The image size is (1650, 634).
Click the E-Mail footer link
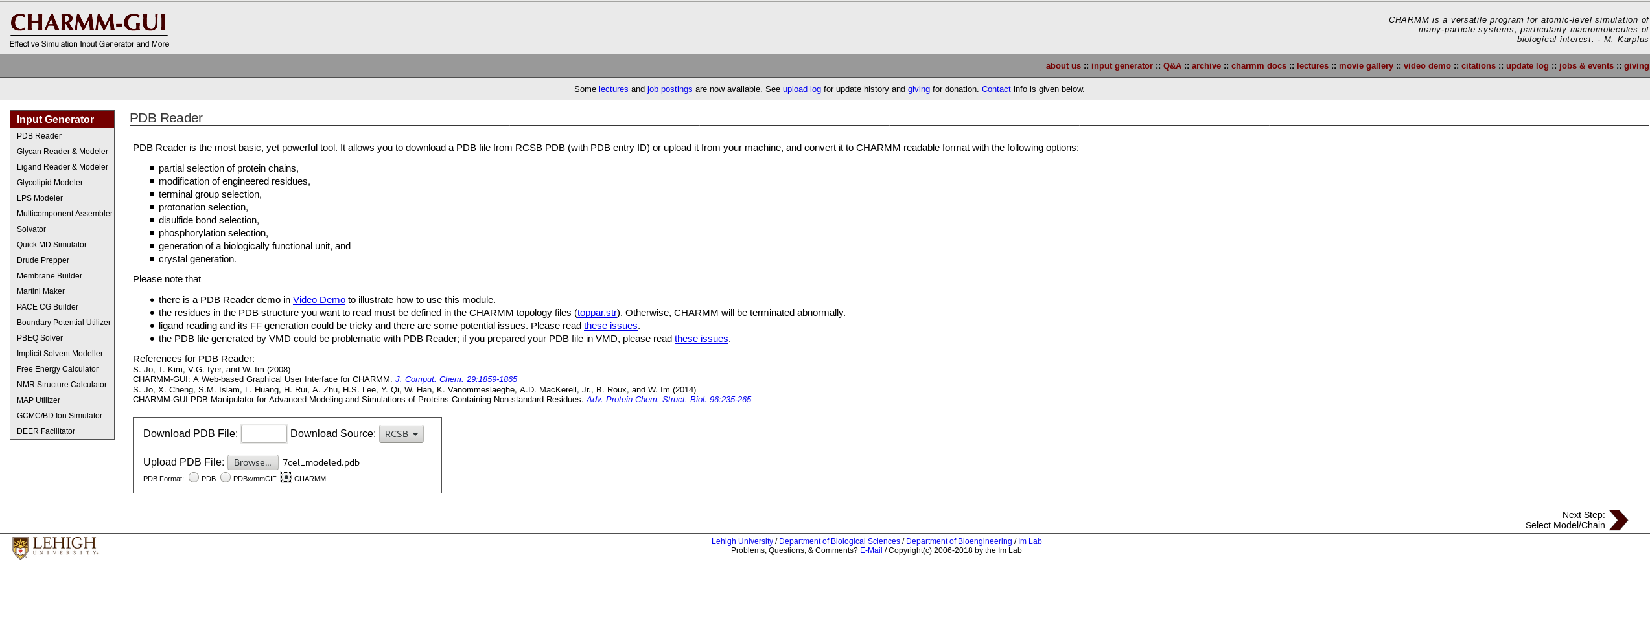tap(871, 550)
